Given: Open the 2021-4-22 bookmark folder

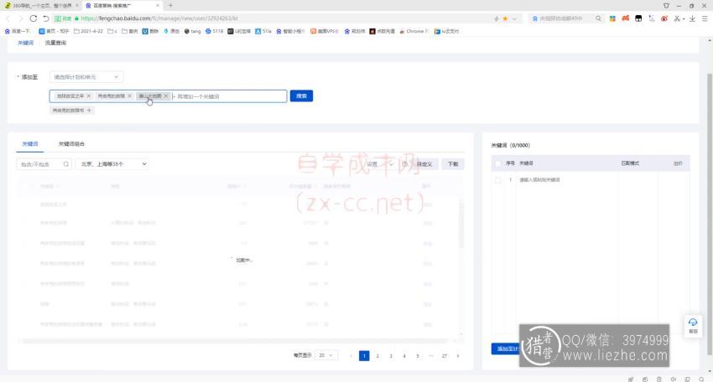Looking at the screenshot, I should 88,31.
